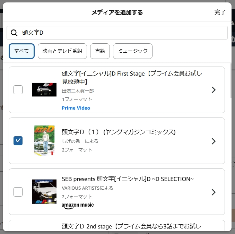Expand SEB presents D SELECTION chevron
This screenshot has height=234, width=235.
click(214, 192)
